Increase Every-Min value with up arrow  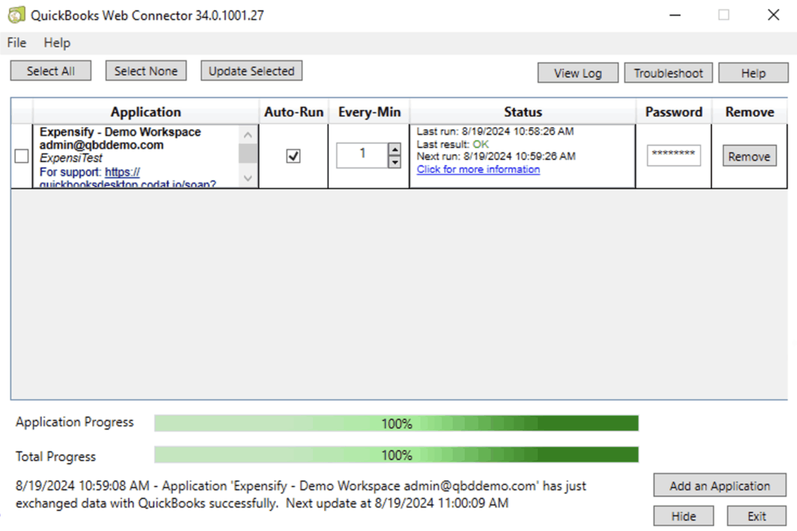pos(395,149)
